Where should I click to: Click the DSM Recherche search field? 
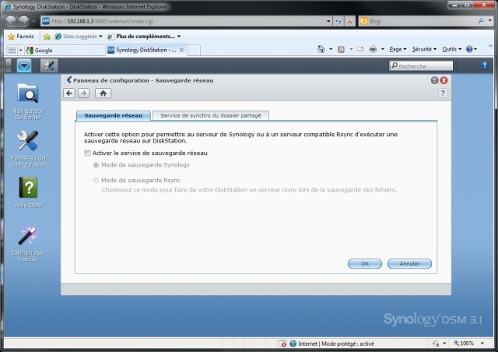[421, 66]
